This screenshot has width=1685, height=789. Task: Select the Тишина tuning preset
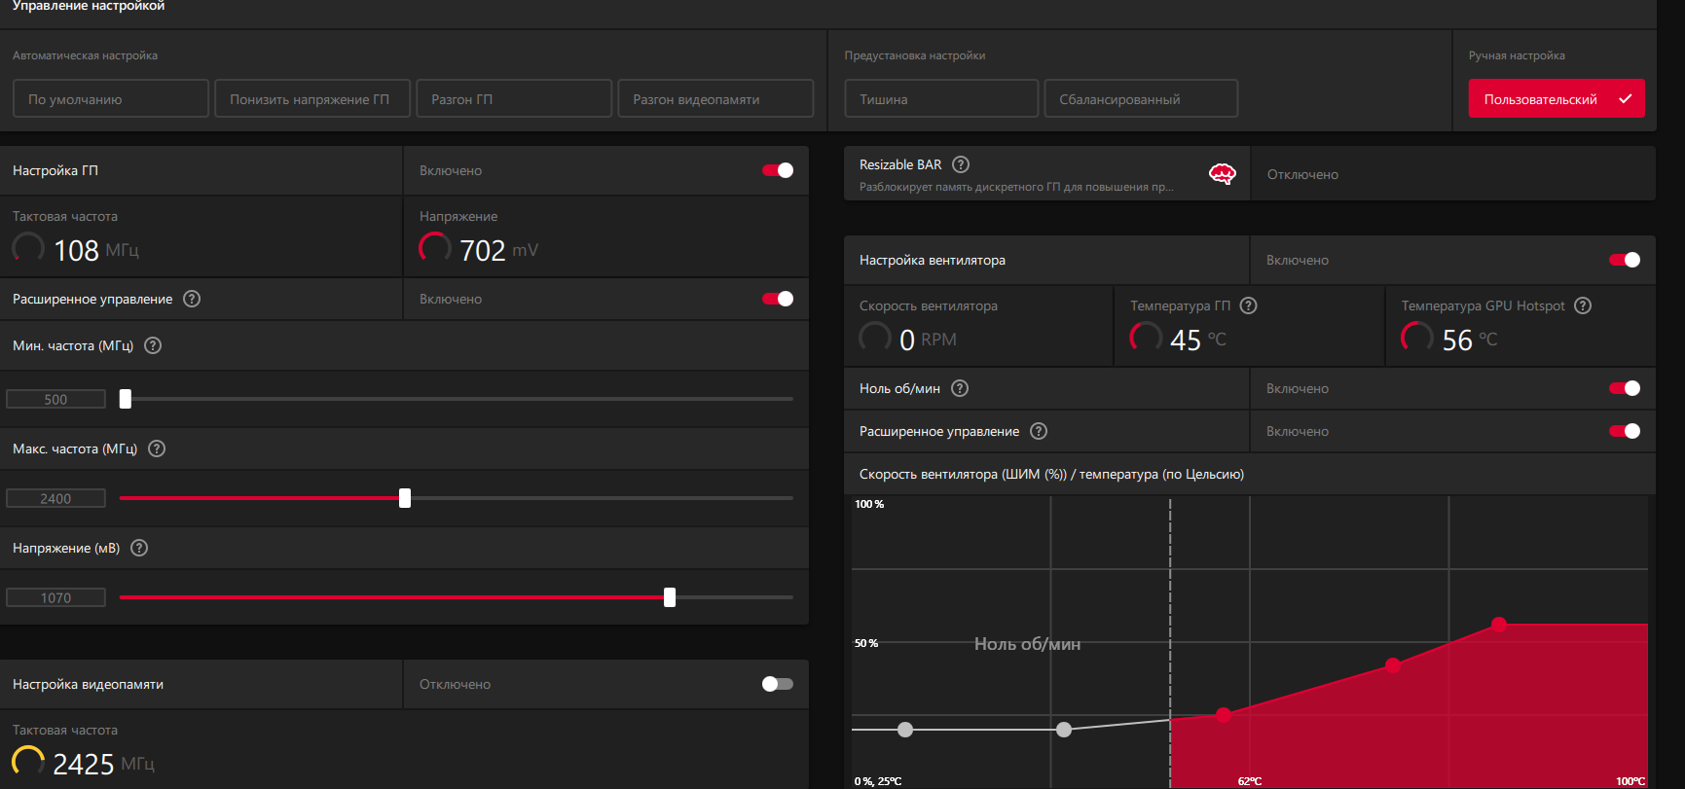[941, 98]
